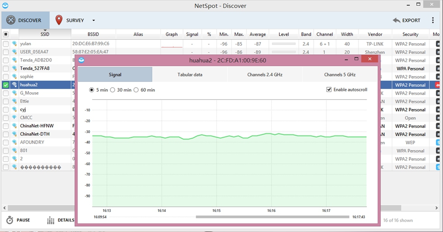This screenshot has height=232, width=443.
Task: Click the Export button
Action: tap(406, 20)
